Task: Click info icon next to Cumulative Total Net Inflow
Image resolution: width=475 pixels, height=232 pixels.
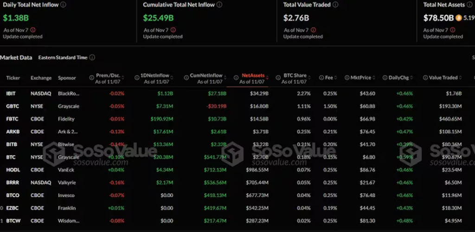Action: (x=219, y=5)
